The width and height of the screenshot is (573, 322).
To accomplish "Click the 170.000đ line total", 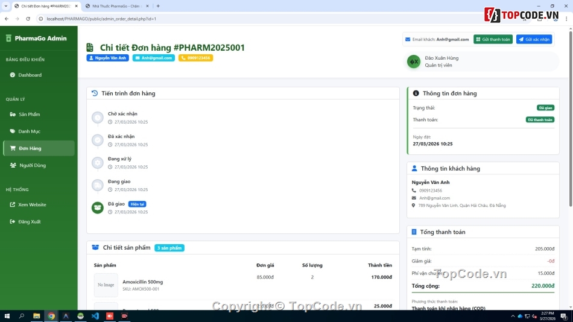I will pyautogui.click(x=382, y=277).
